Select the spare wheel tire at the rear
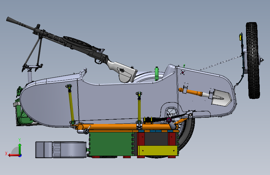Viewport: 270px width, 175px height. [x=253, y=60]
